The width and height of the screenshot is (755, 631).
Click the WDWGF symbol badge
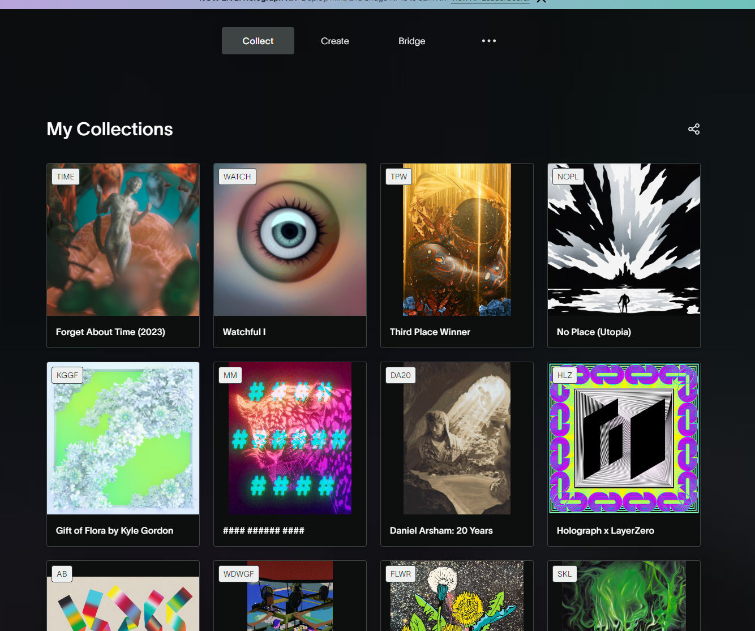click(239, 574)
